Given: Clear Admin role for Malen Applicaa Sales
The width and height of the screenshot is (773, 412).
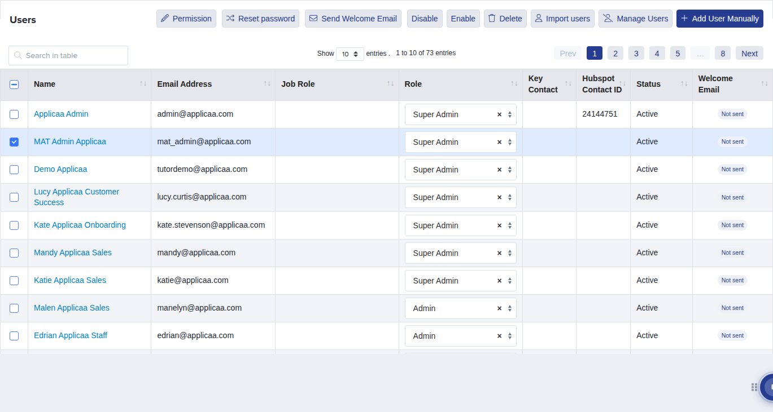Looking at the screenshot, I should [x=499, y=308].
